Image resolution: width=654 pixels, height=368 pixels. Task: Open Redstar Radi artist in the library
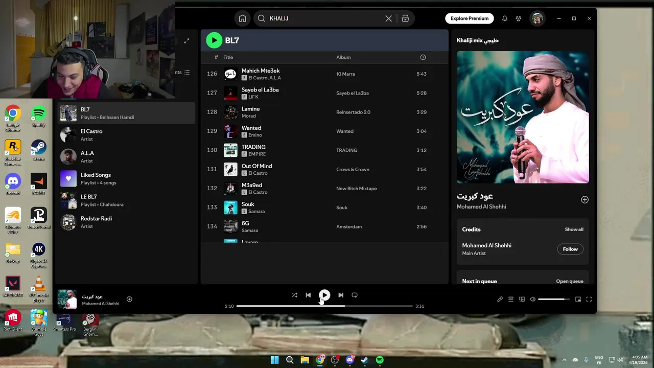point(126,222)
